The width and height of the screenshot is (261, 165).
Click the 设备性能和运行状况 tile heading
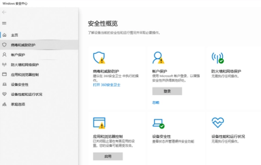(x=228, y=137)
